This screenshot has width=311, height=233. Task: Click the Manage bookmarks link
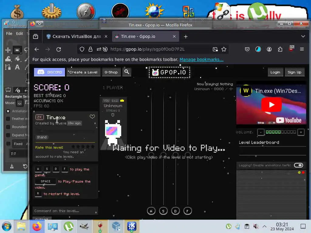click(202, 60)
